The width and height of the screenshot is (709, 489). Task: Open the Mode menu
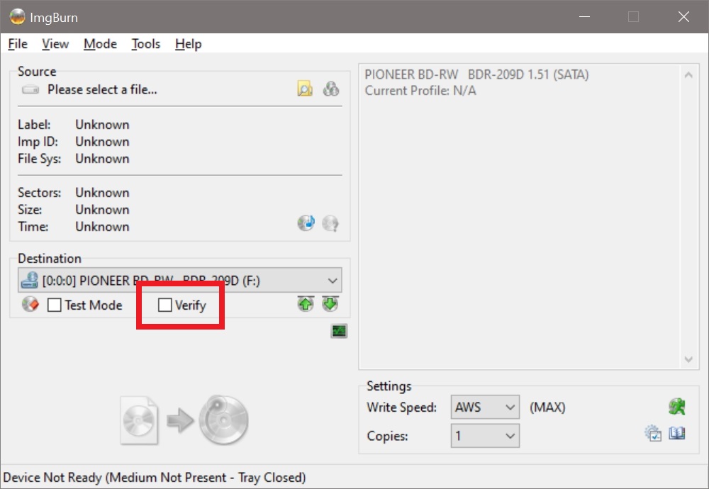pos(100,44)
